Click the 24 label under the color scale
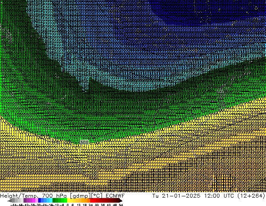 [x=91, y=205]
